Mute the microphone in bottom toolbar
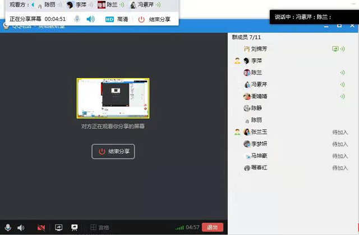 pyautogui.click(x=7, y=228)
